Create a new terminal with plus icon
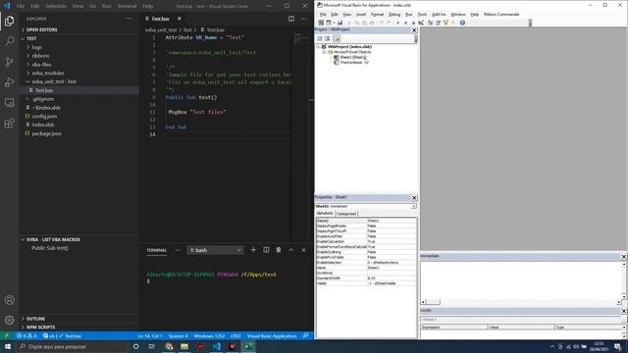The height and width of the screenshot is (353, 628). pos(253,250)
